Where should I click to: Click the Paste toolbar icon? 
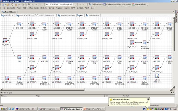point(26,4)
